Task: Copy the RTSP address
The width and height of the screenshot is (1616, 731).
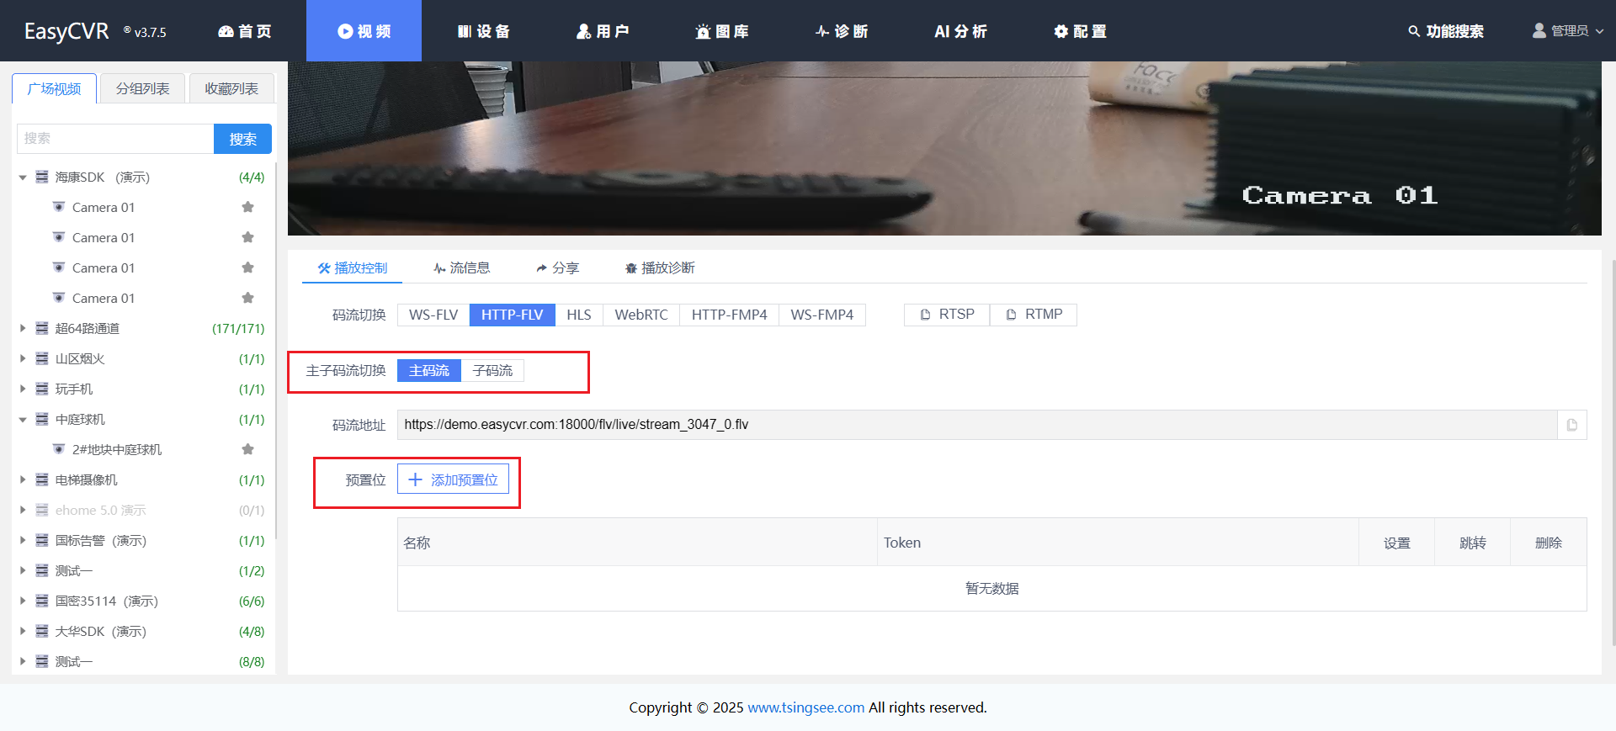Action: click(x=947, y=315)
